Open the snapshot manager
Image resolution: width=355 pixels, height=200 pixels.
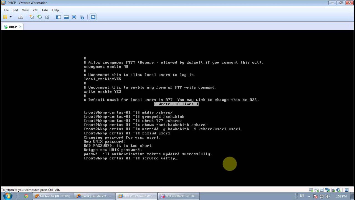pyautogui.click(x=47, y=17)
